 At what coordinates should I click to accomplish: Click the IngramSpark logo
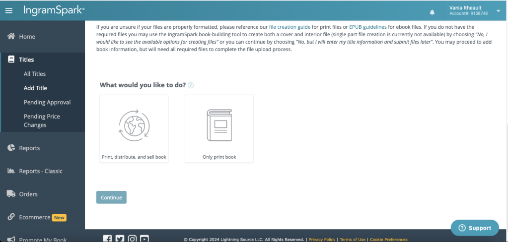pyautogui.click(x=54, y=10)
